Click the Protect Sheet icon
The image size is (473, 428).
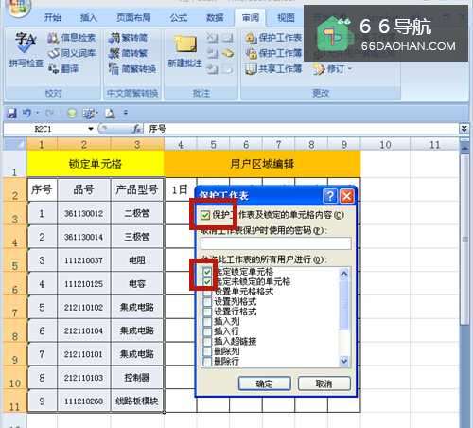252,38
